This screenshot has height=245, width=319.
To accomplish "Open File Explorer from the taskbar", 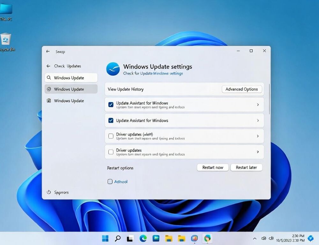I will [x=168, y=238].
